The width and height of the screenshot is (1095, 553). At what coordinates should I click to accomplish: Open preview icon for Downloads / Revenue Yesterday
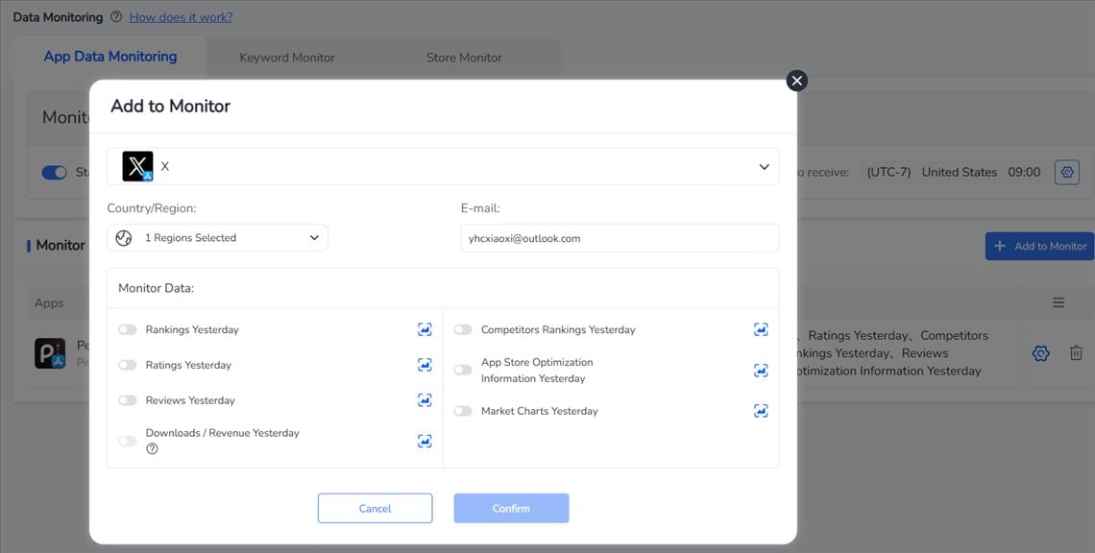(425, 441)
